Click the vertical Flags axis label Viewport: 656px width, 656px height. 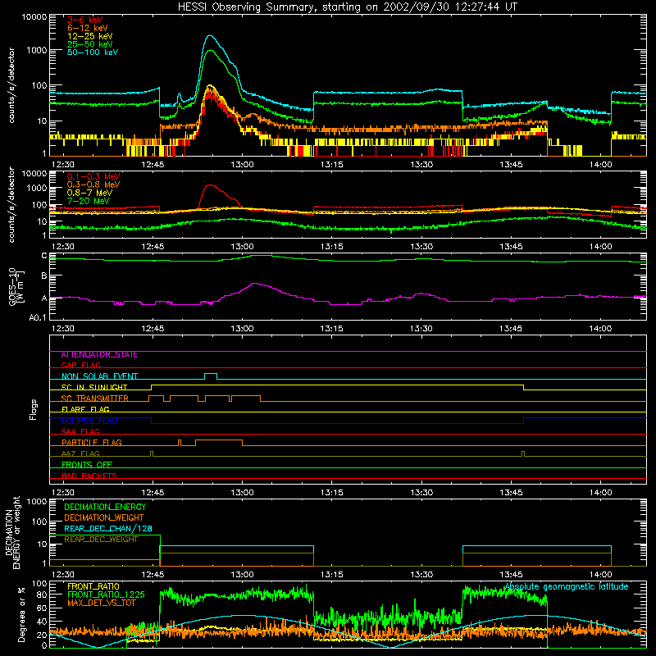pyautogui.click(x=34, y=409)
